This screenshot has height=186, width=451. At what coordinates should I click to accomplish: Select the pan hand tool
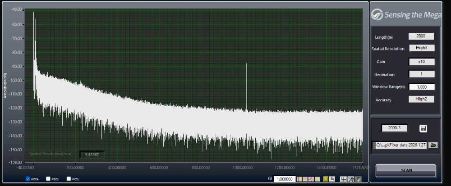(x=358, y=179)
